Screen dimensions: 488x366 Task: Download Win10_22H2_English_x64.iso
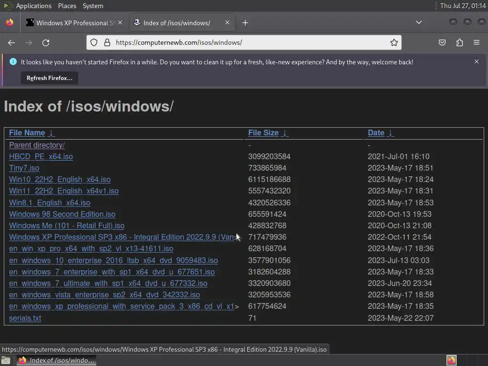point(60,180)
